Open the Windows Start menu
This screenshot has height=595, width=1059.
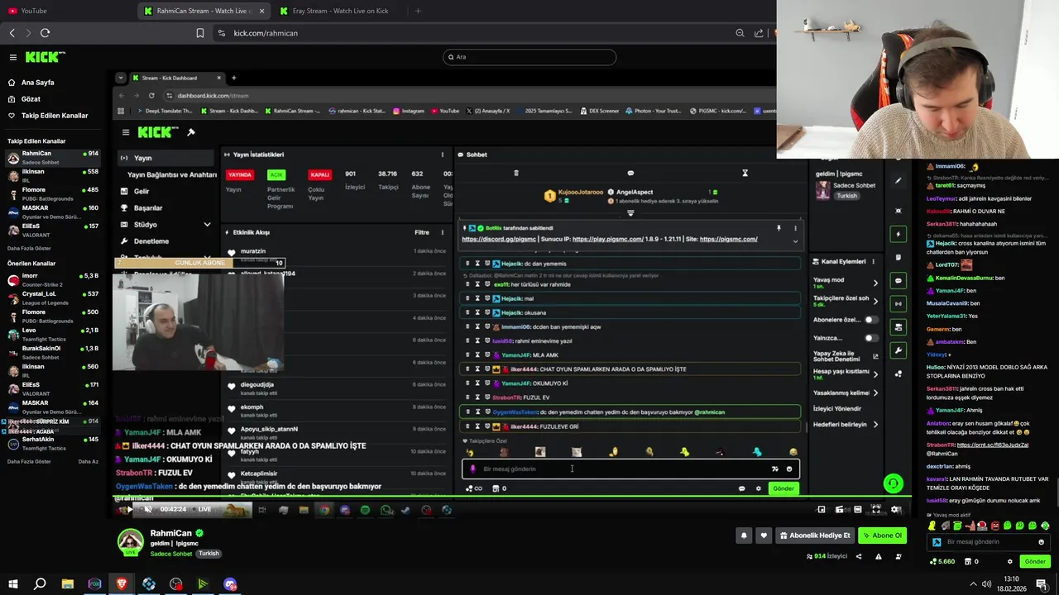(x=12, y=584)
